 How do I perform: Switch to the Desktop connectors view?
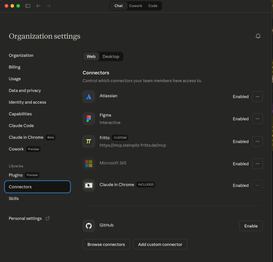coord(111,57)
